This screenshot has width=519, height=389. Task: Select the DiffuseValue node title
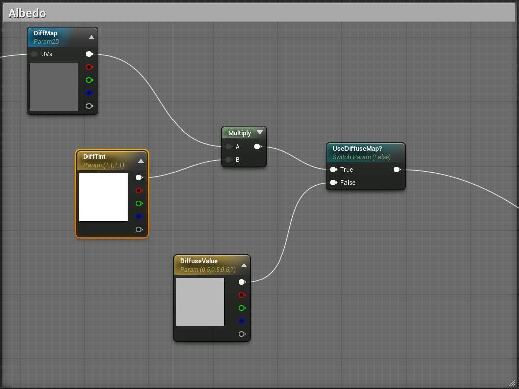199,261
